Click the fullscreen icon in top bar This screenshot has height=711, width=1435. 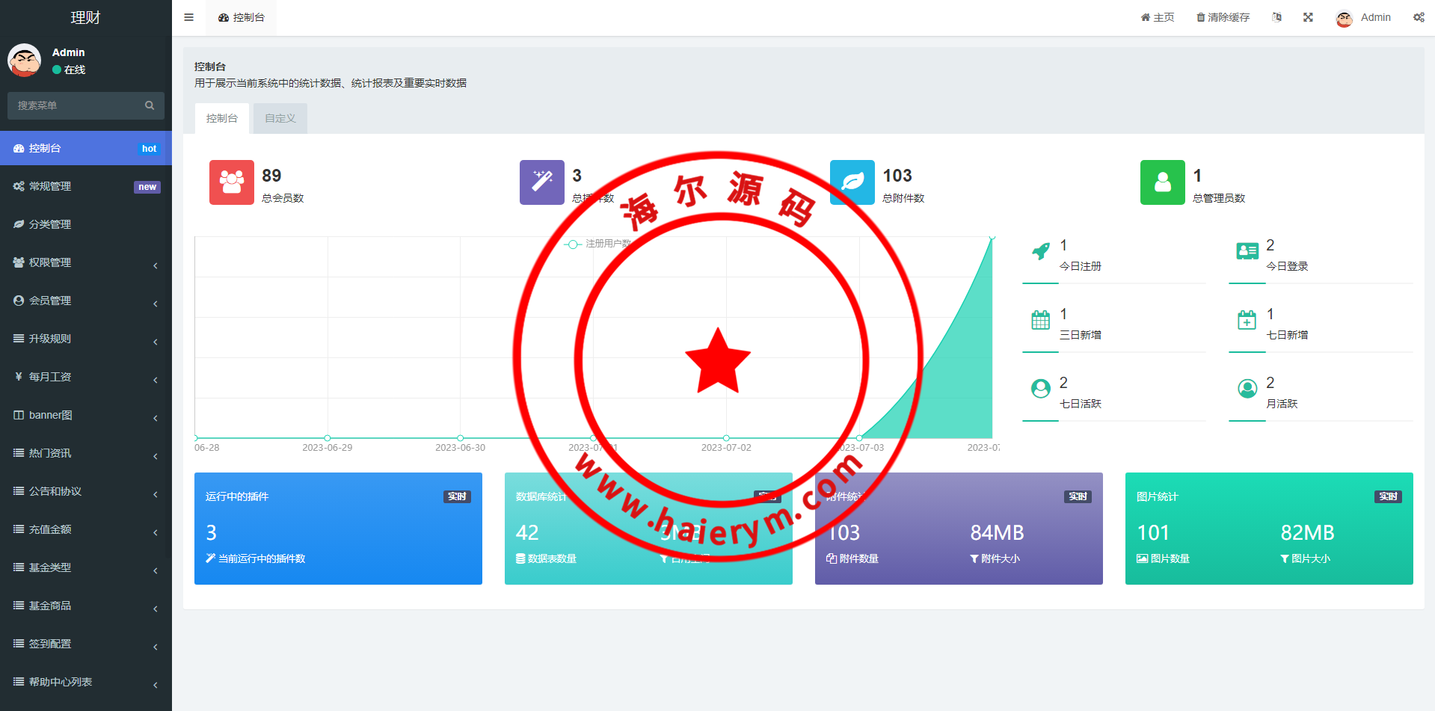tap(1308, 17)
